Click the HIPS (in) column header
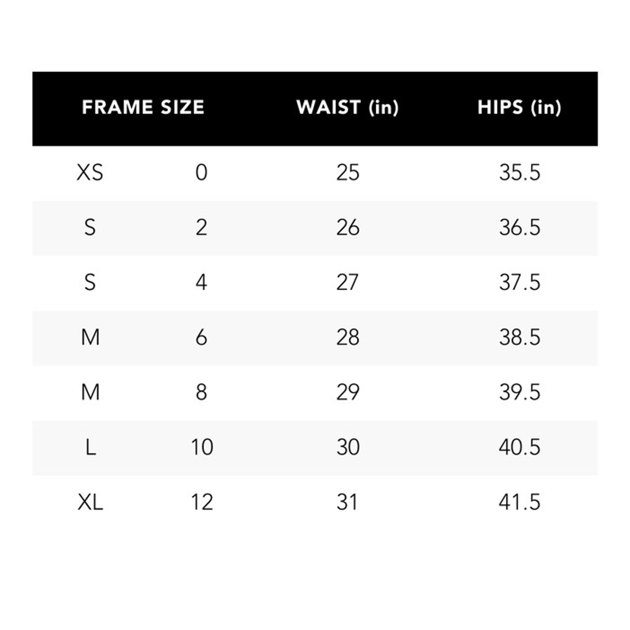Viewport: 630px width, 630px height. (x=519, y=107)
